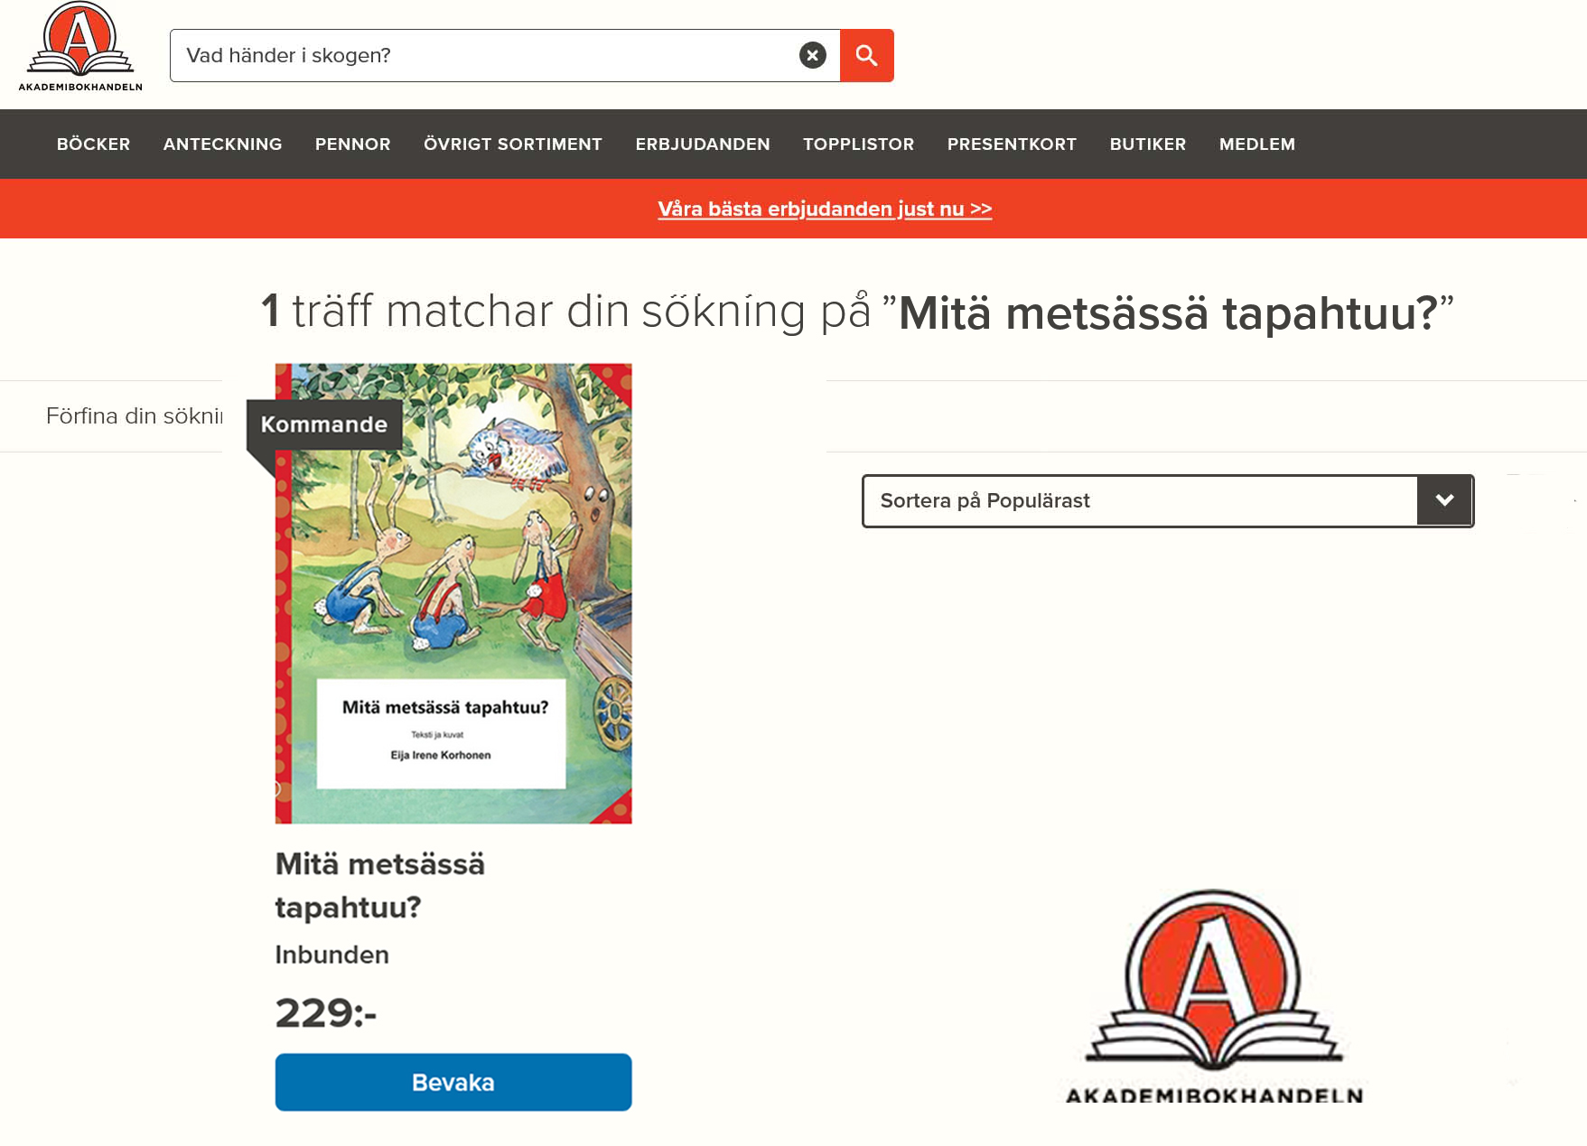1587x1146 pixels.
Task: Open 'Sortera på Populärast' dropdown
Action: [x=1168, y=501]
